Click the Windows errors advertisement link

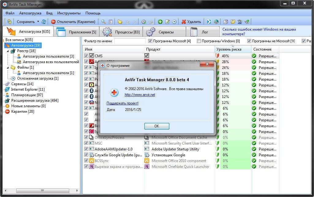coord(259,32)
